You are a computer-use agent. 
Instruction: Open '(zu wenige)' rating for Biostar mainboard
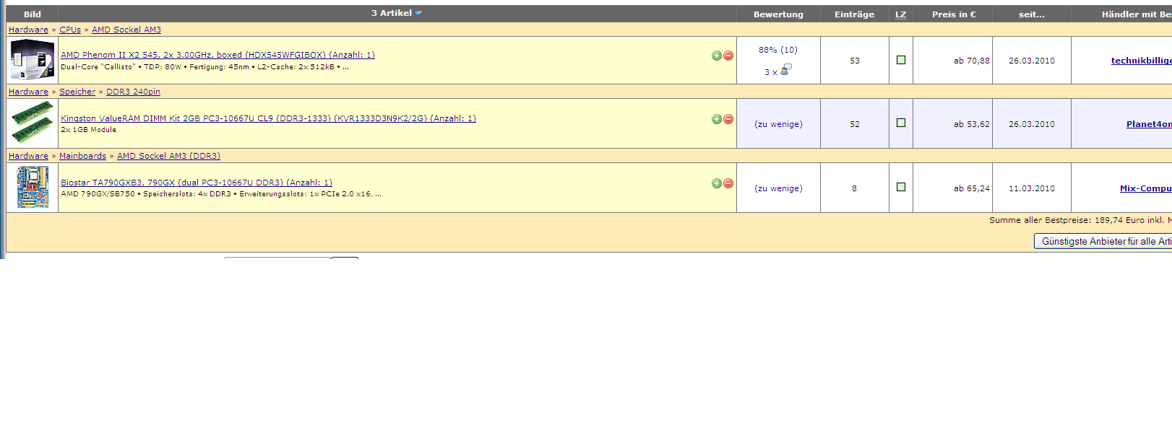pyautogui.click(x=778, y=188)
